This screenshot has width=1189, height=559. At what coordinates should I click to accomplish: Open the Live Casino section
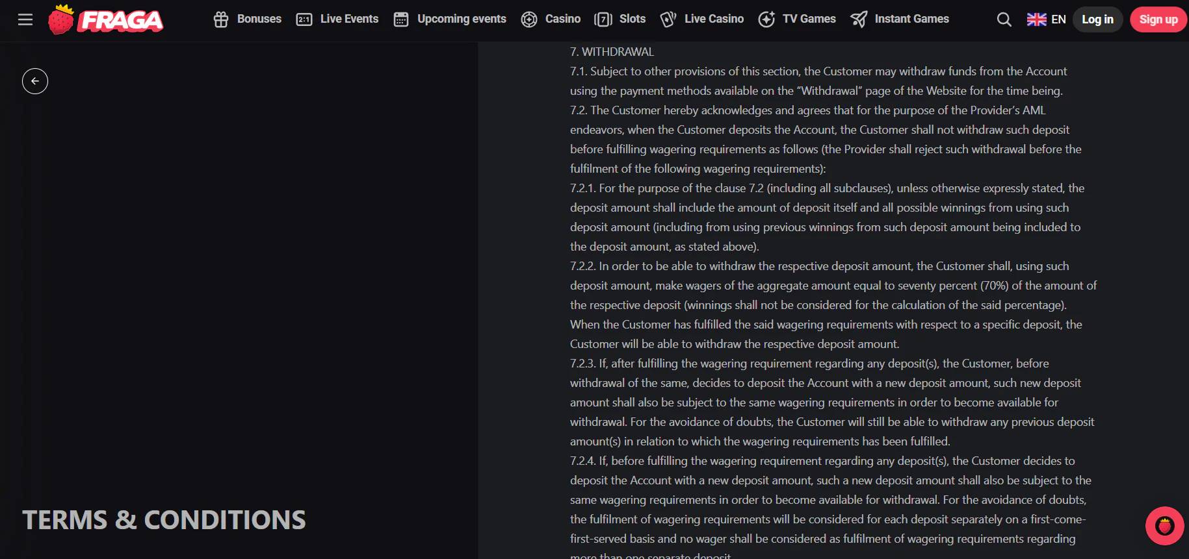(714, 19)
